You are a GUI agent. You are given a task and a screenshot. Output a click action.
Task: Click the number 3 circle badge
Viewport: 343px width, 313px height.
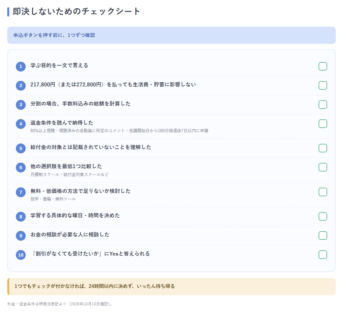(21, 105)
